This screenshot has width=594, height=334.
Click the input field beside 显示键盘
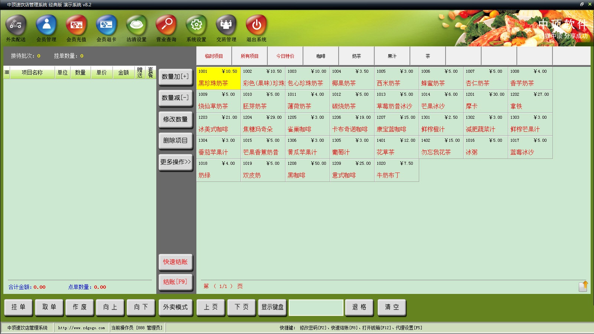coord(316,307)
